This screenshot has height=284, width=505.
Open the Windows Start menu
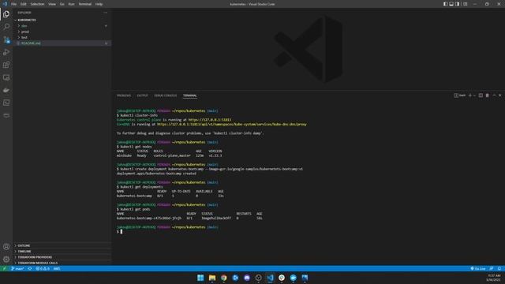pyautogui.click(x=200, y=278)
